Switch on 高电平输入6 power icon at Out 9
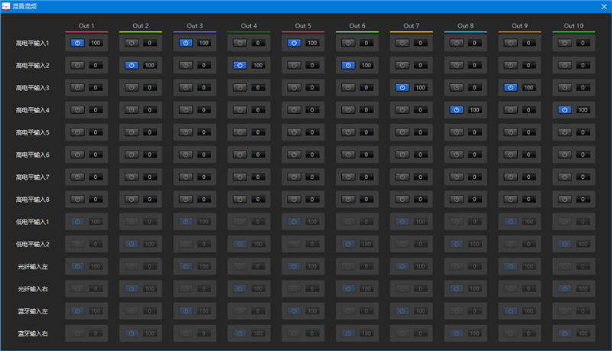The width and height of the screenshot is (612, 351). click(x=510, y=154)
